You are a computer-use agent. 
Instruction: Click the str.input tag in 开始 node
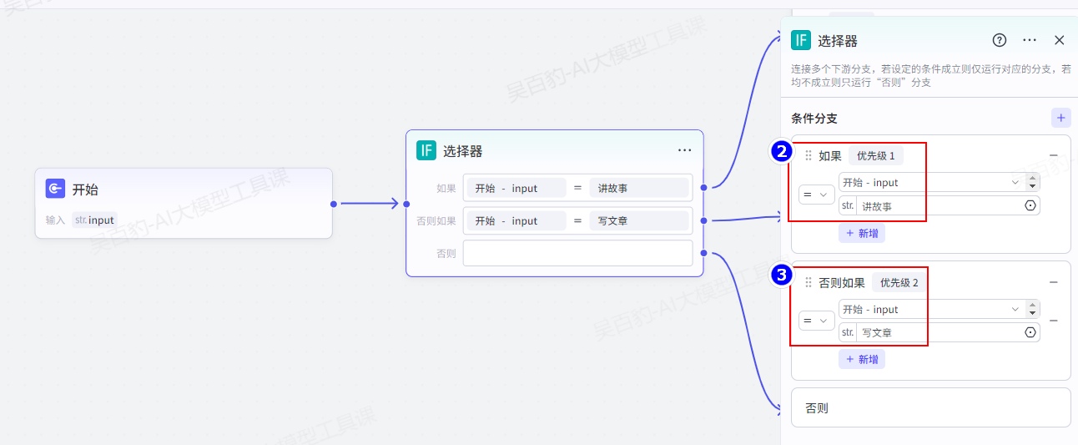[x=94, y=220]
